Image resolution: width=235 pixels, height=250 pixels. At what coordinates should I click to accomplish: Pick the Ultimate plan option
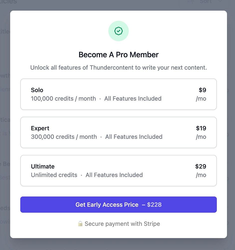[118, 171]
